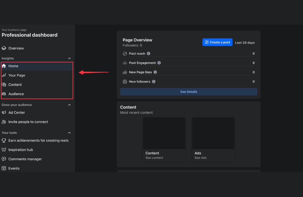This screenshot has height=197, width=303.
Task: Click the Inspiration hub butterfly icon
Action: point(4,150)
